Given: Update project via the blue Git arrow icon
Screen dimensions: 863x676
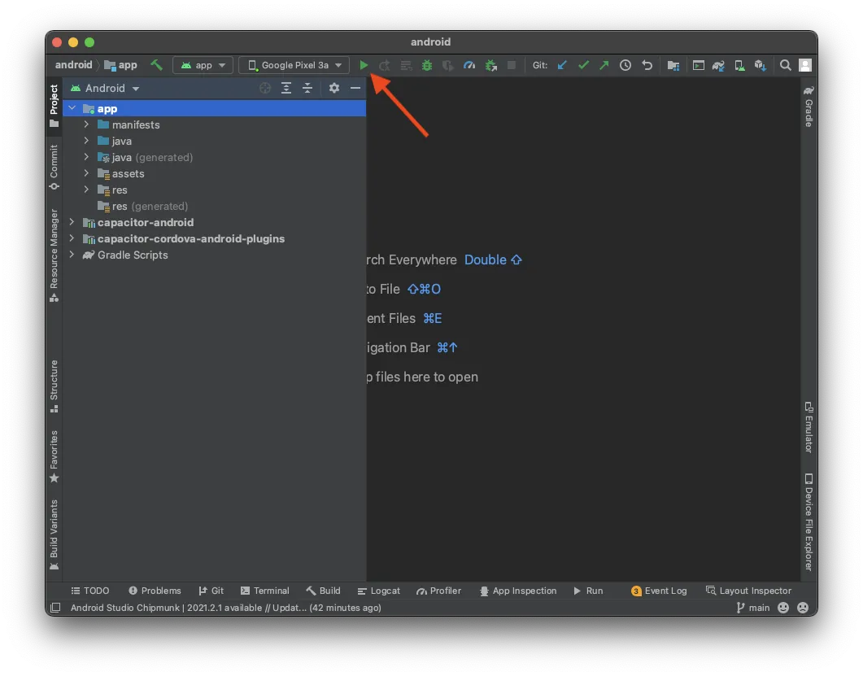Looking at the screenshot, I should [562, 64].
